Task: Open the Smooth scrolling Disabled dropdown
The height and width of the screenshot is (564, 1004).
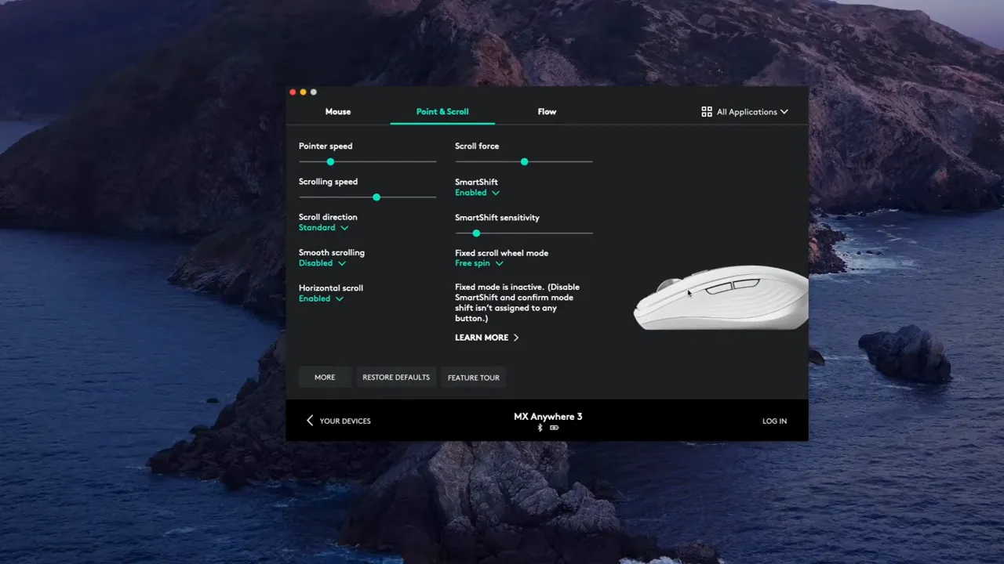Action: click(322, 263)
